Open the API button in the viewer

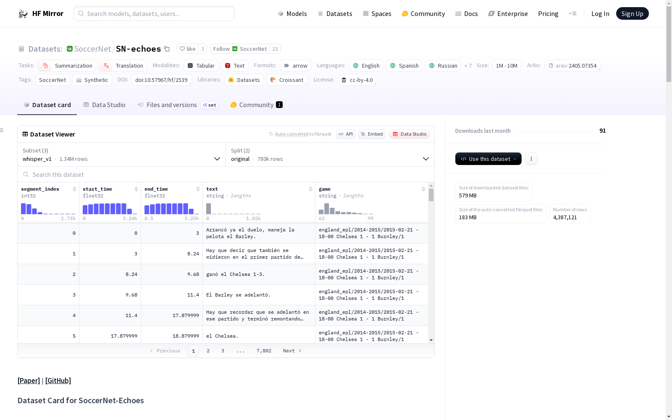(346, 134)
